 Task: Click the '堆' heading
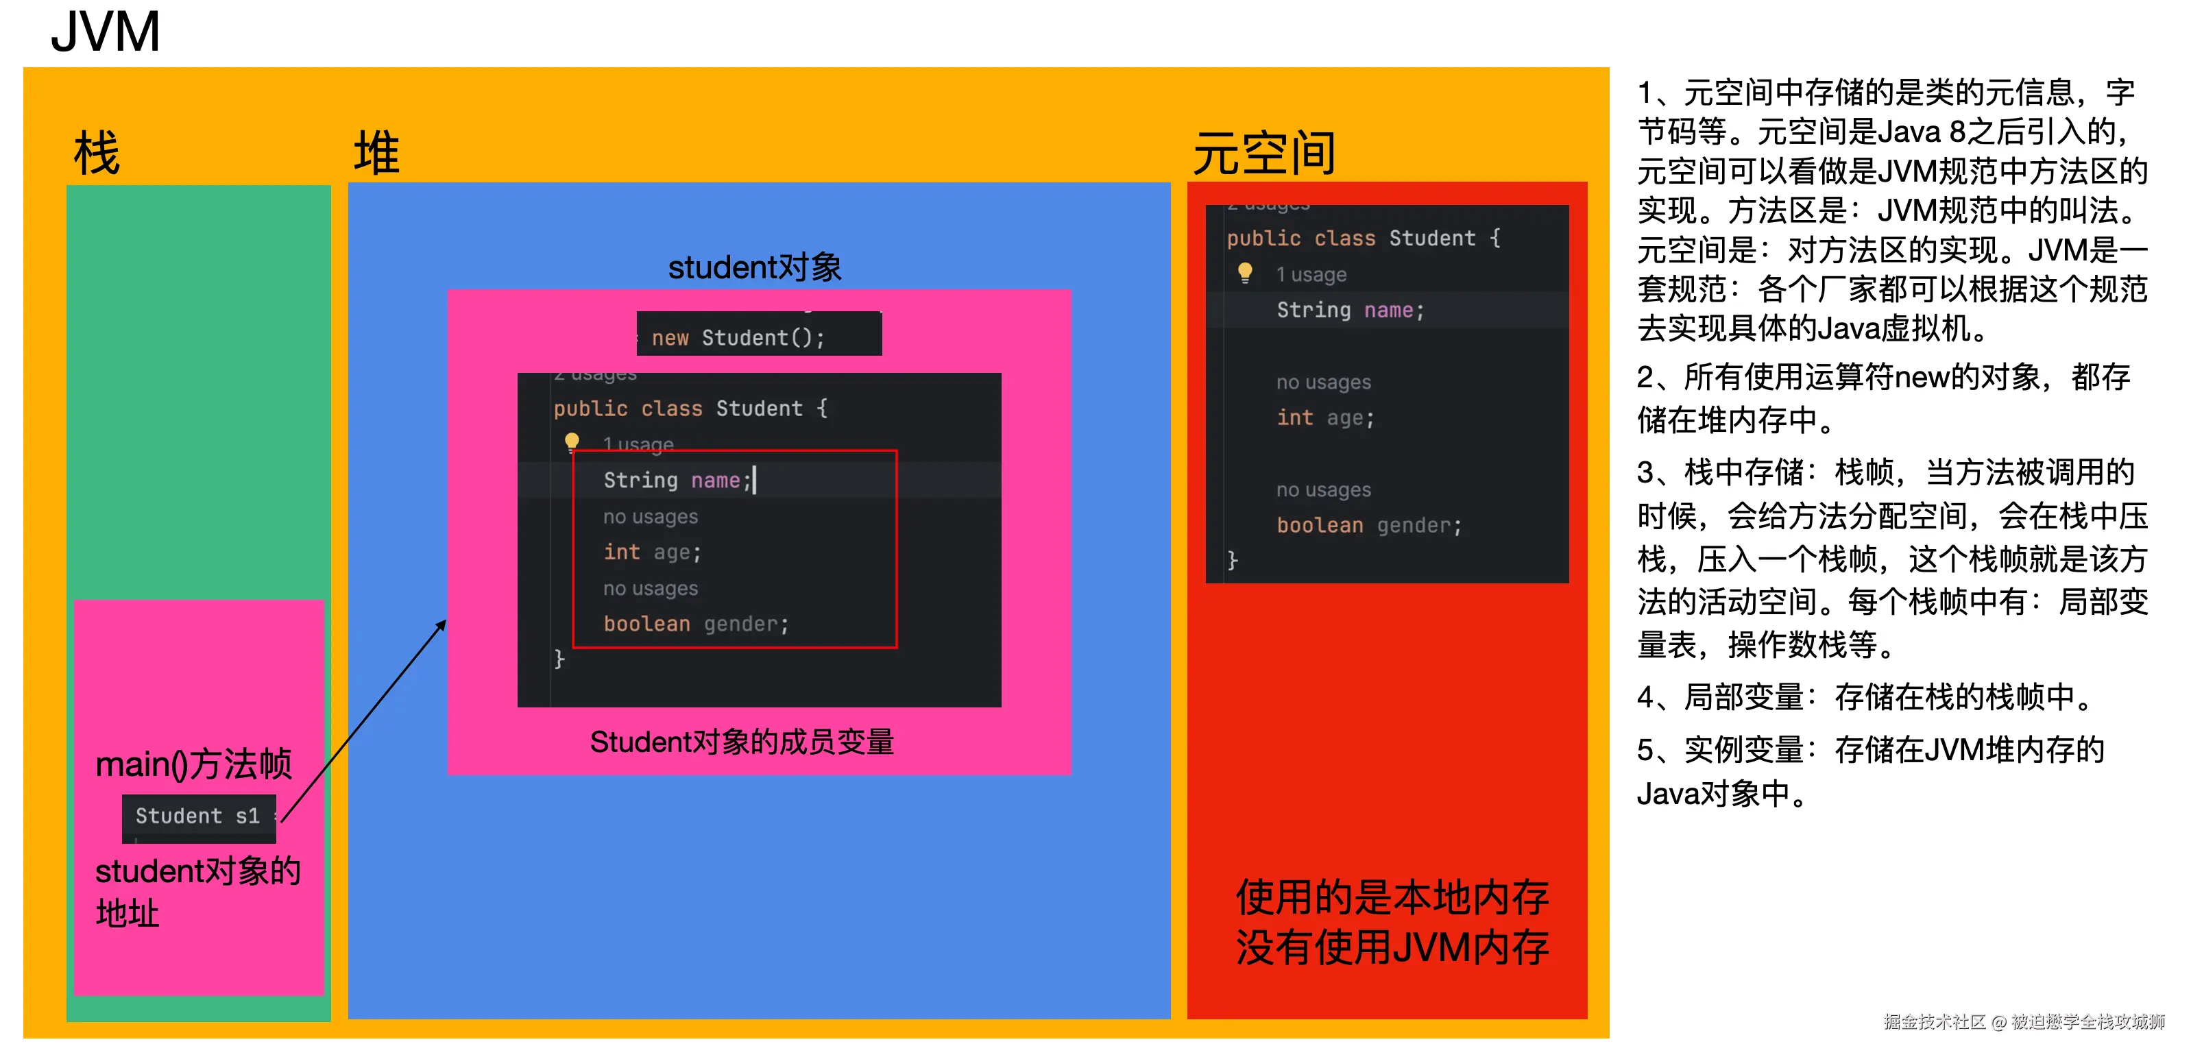tap(376, 153)
